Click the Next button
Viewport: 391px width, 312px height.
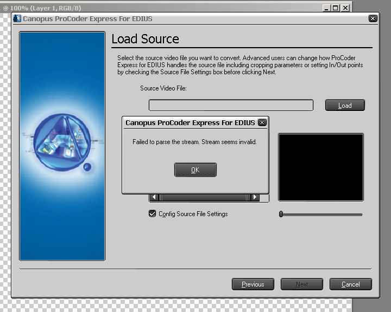302,284
